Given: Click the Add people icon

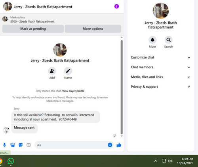Looking at the screenshot, I should [x=52, y=71].
